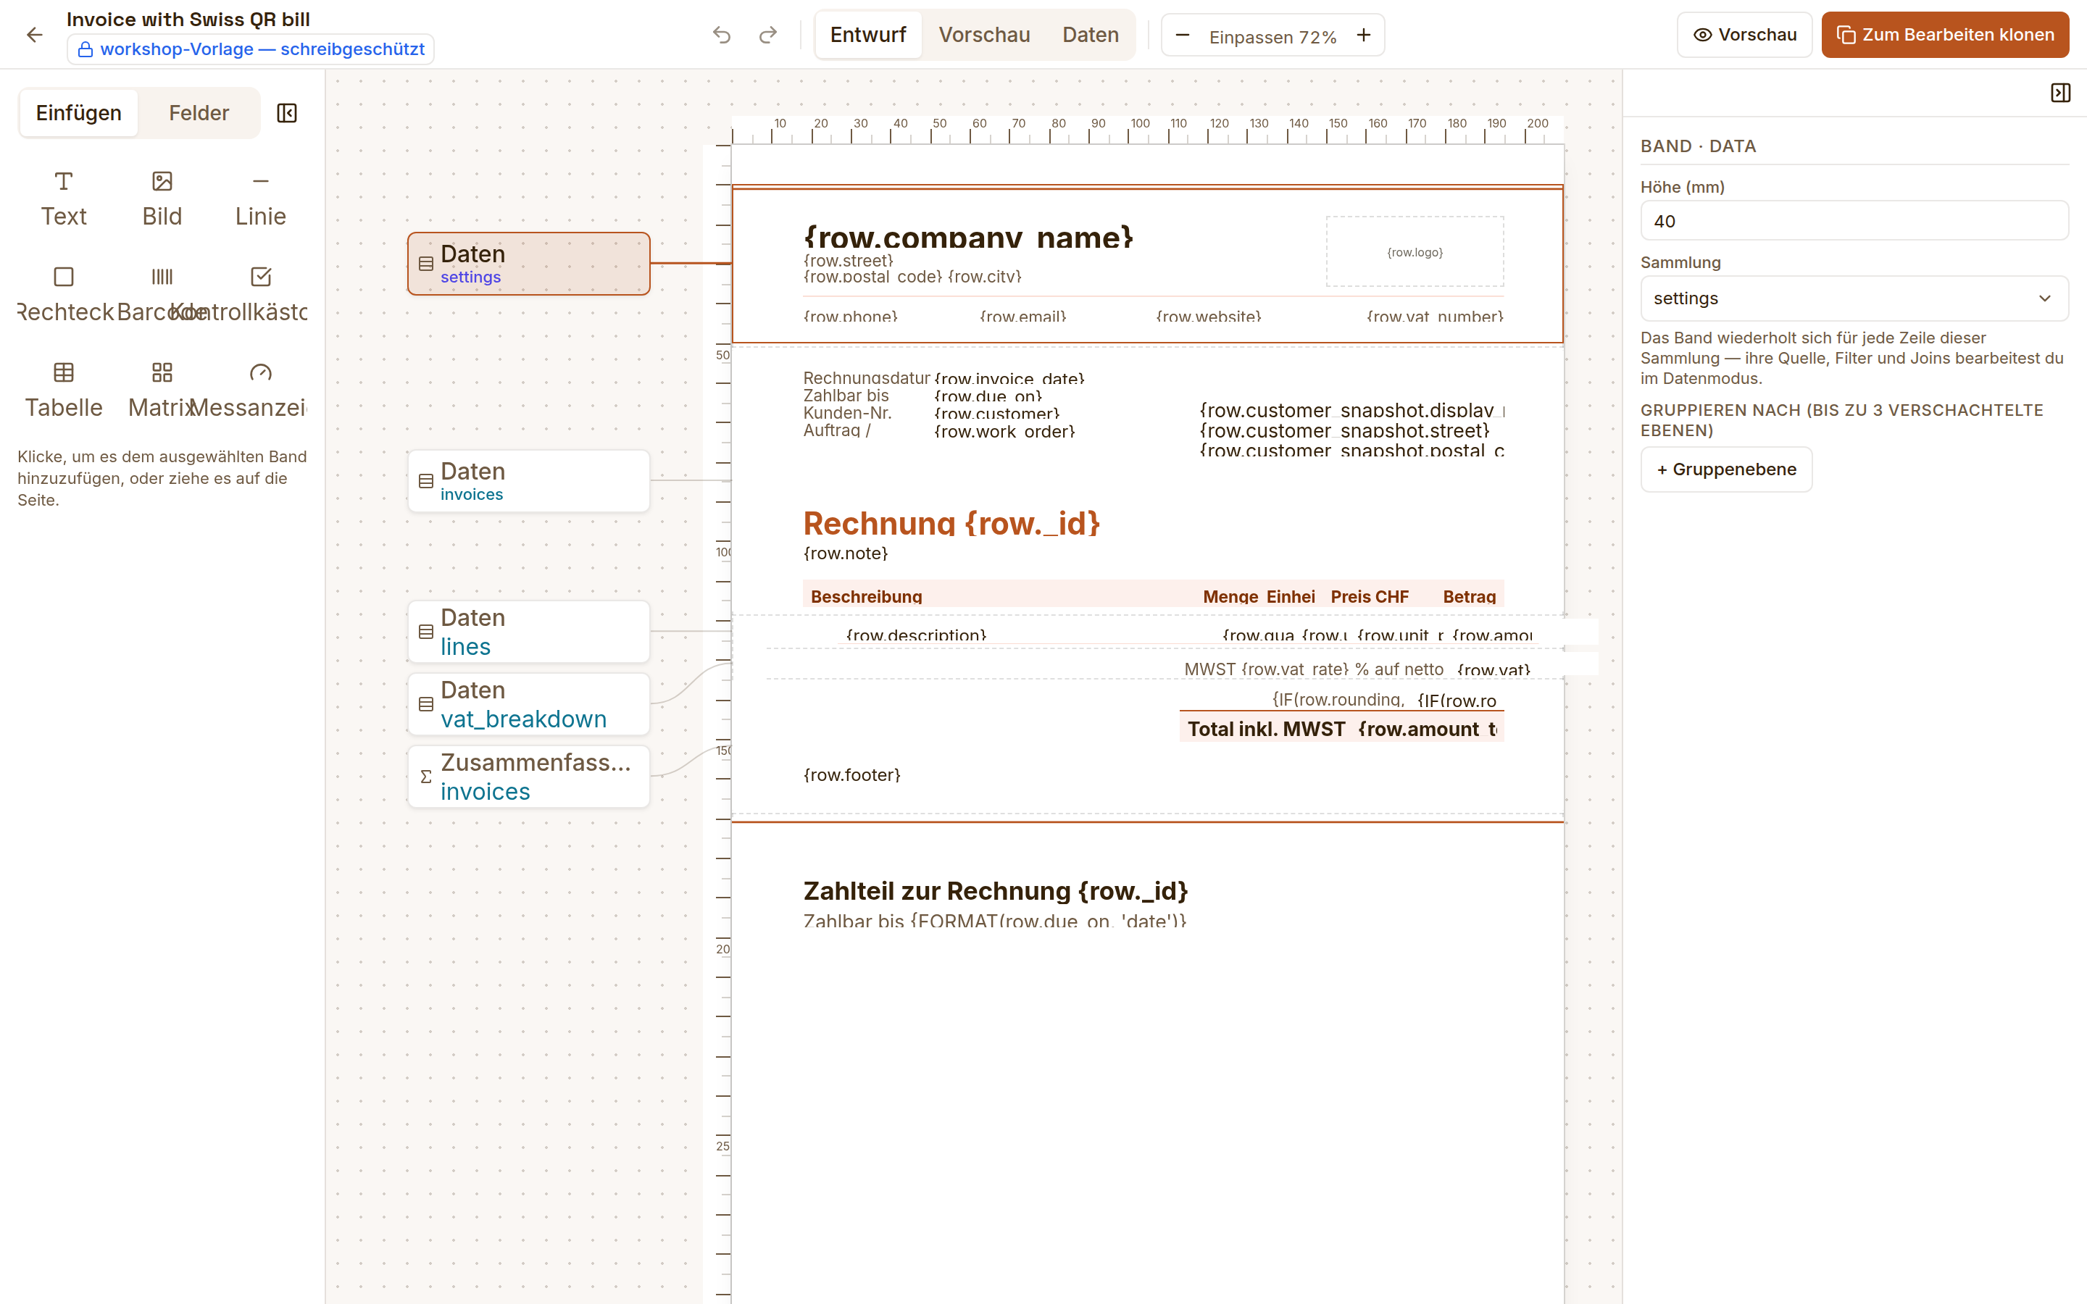The width and height of the screenshot is (2087, 1304).
Task: Add a Gruppenebene group level
Action: point(1727,469)
